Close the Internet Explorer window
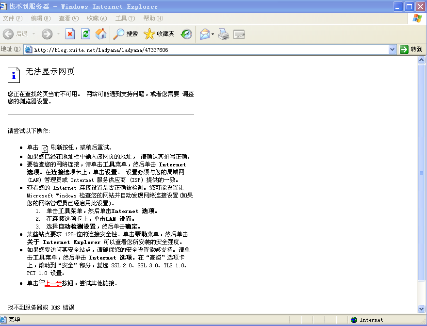 421,6
